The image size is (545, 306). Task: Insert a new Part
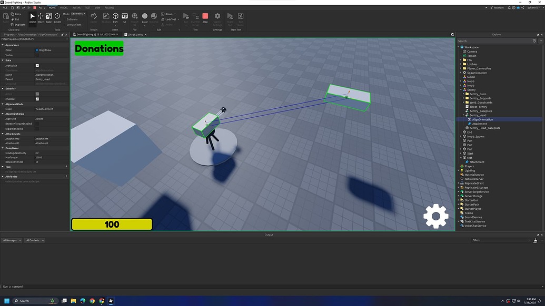point(115,17)
